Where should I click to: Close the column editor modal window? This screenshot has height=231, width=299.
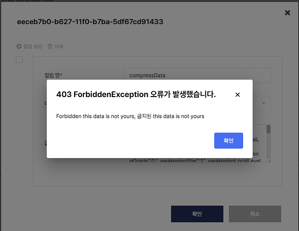tap(287, 13)
